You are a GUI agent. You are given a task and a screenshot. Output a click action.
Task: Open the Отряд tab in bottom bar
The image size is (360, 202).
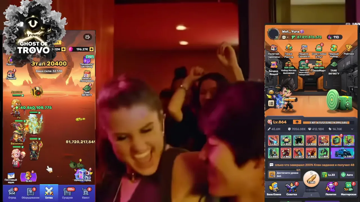(12, 193)
